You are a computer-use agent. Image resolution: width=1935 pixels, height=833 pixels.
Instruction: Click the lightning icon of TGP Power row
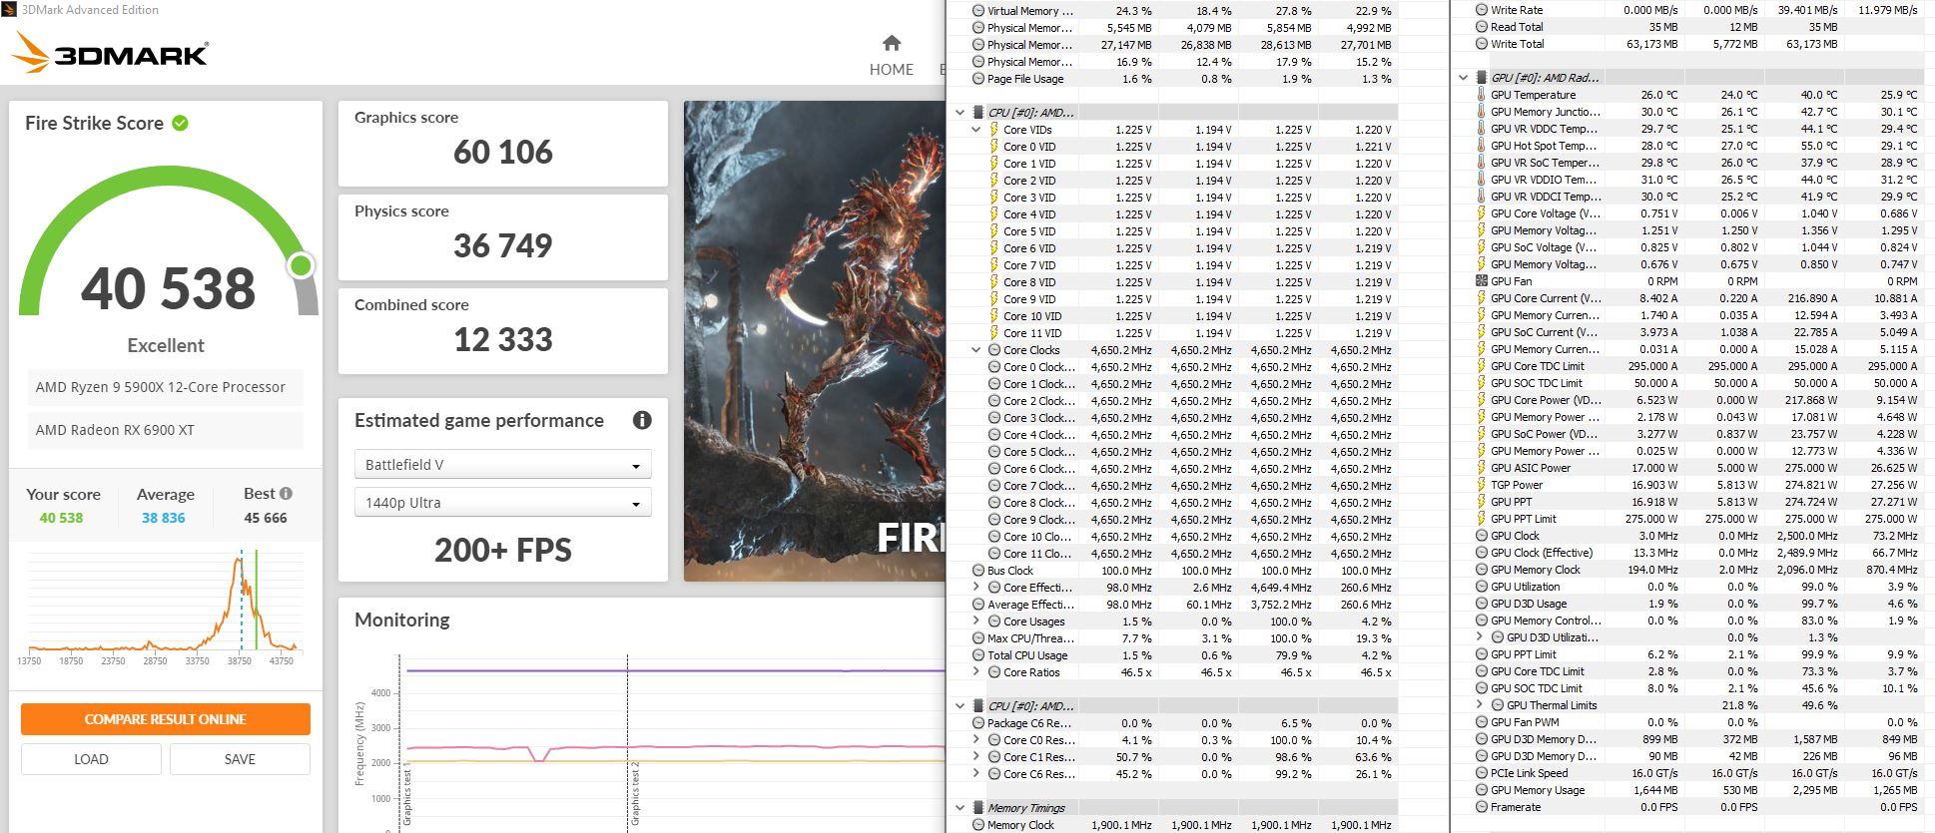click(x=1482, y=485)
